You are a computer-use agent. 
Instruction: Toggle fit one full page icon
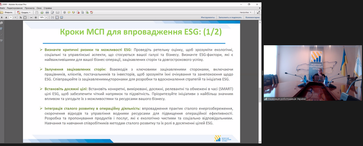[57, 17]
